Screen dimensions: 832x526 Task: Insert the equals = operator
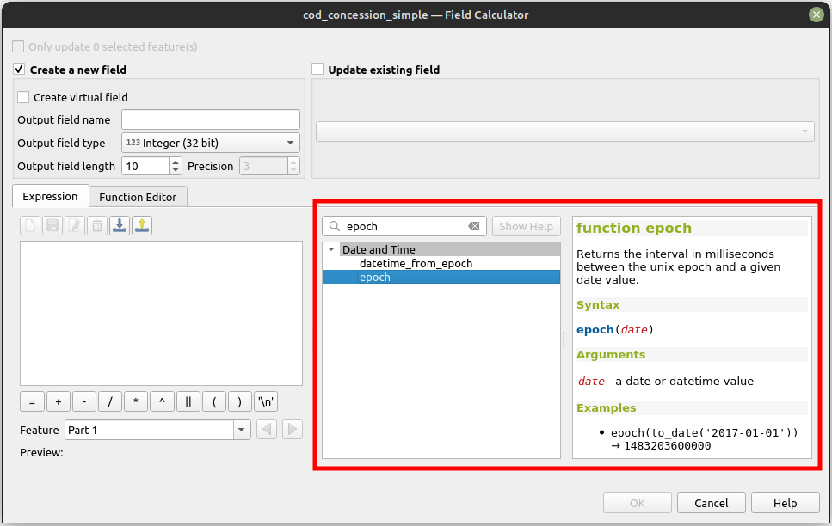point(32,402)
